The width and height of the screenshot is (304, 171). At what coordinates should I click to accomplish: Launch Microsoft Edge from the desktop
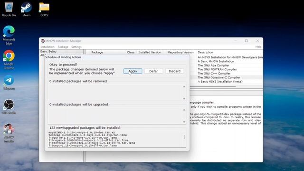click(x=9, y=35)
